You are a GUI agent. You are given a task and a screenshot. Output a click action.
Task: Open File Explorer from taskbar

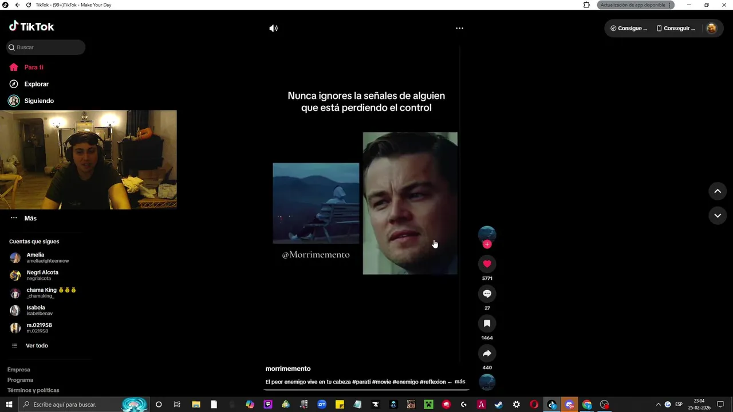[x=196, y=405]
